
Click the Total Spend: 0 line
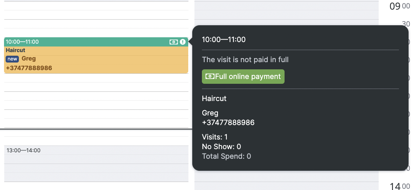226,156
